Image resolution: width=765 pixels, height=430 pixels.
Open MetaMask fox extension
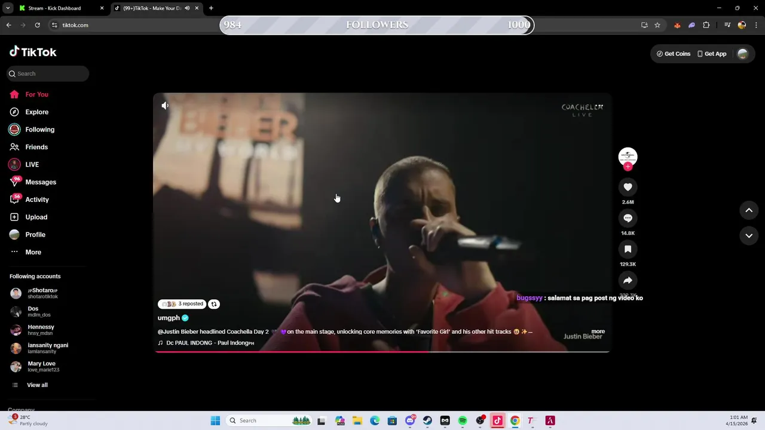point(677,25)
